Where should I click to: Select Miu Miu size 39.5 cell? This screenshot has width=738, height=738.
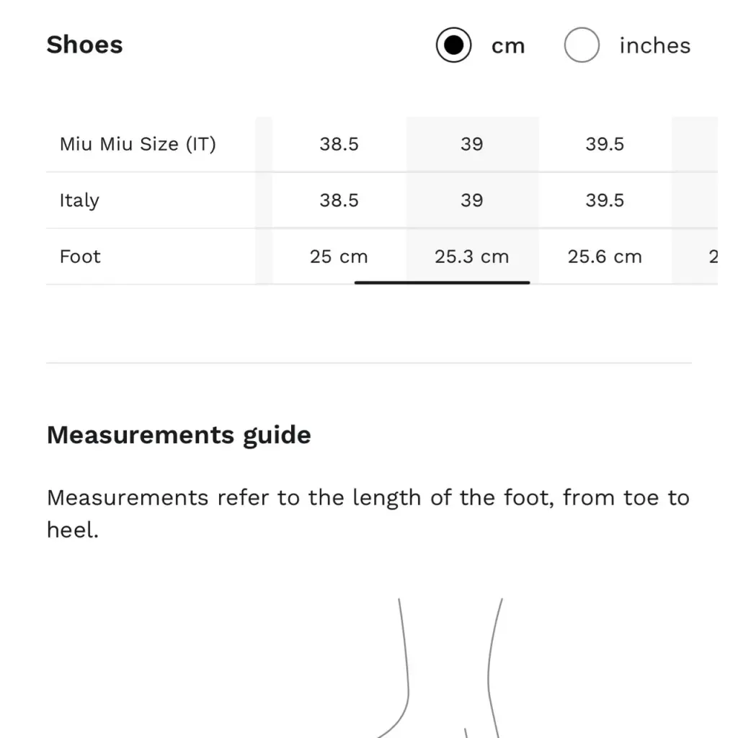click(x=604, y=144)
